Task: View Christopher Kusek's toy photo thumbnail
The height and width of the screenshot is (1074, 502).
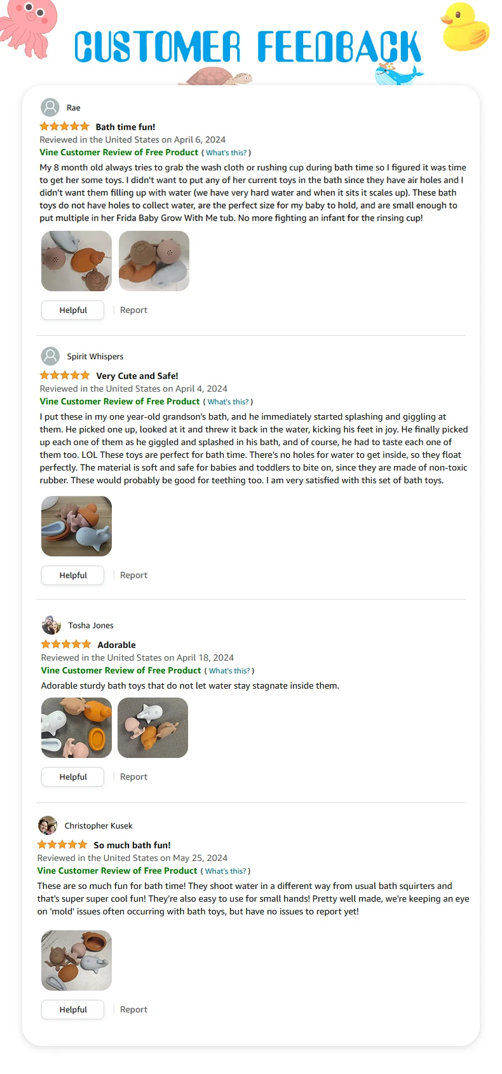Action: click(76, 960)
